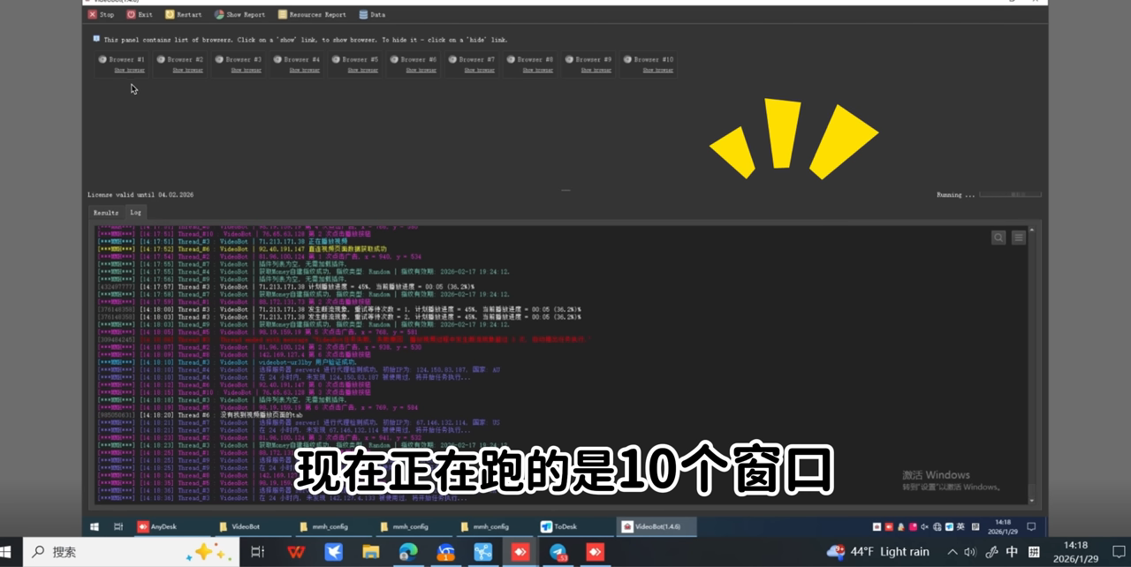Open the 44°F Light rain weather widget
This screenshot has height=567, width=1131.
(878, 552)
